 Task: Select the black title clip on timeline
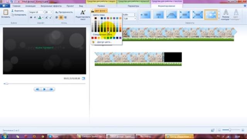(x=173, y=57)
